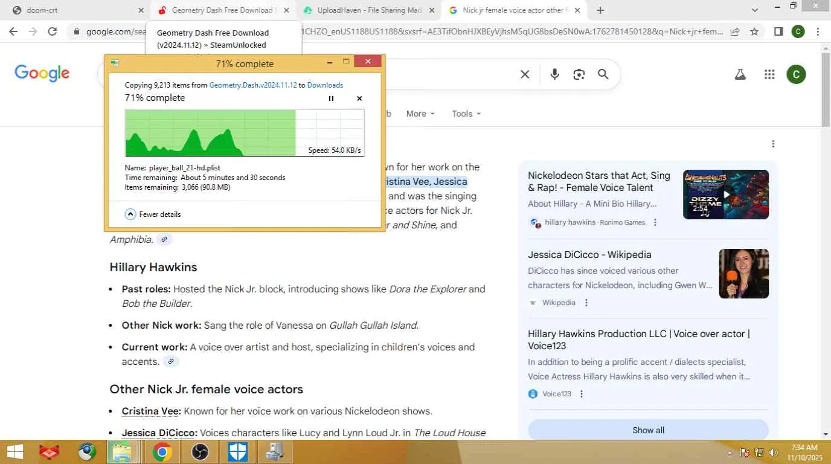
Task: Click the address bar URL field
Action: click(405, 31)
